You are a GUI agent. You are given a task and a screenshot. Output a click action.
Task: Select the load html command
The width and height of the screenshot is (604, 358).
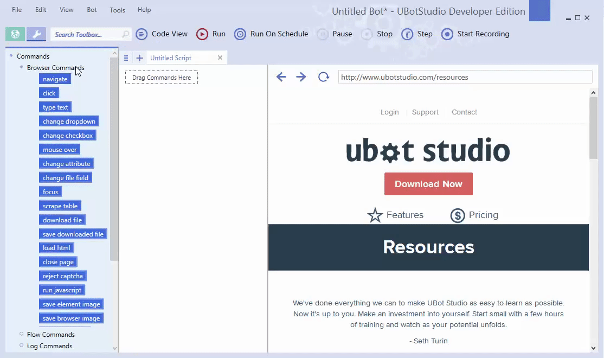(x=56, y=248)
